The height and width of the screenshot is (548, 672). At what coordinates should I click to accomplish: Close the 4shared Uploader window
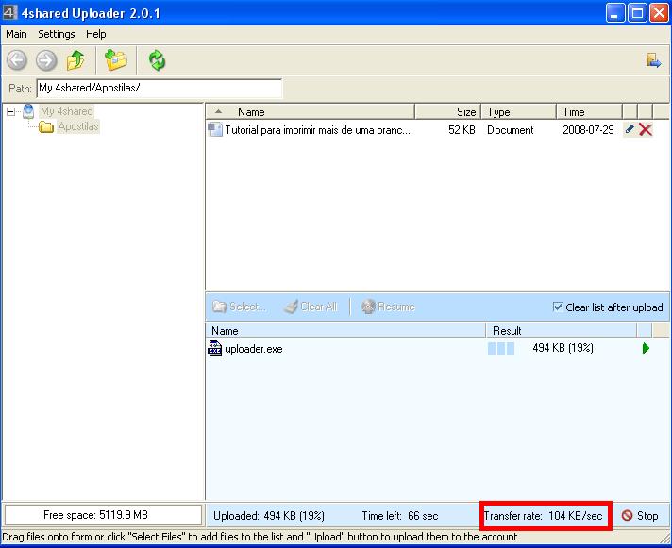[659, 13]
